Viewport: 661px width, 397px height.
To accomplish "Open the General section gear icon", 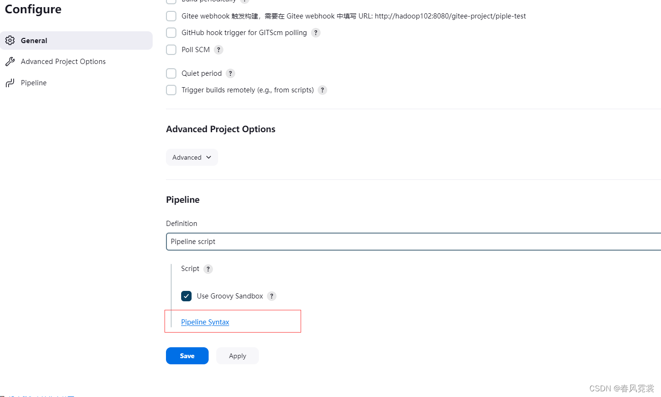I will pyautogui.click(x=10, y=41).
